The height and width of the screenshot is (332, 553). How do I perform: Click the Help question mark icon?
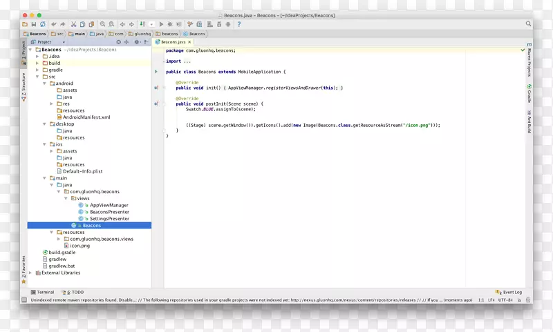coord(239,24)
